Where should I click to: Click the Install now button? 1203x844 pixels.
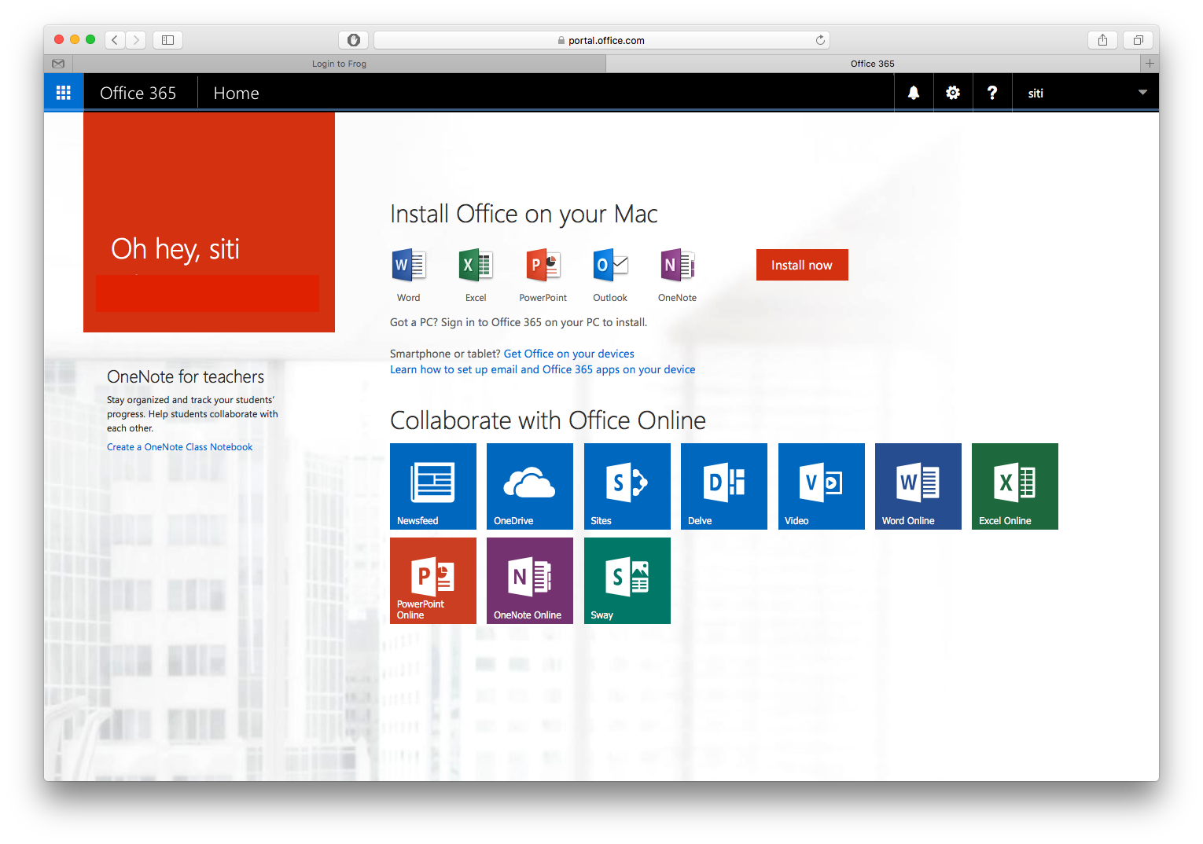pos(802,265)
